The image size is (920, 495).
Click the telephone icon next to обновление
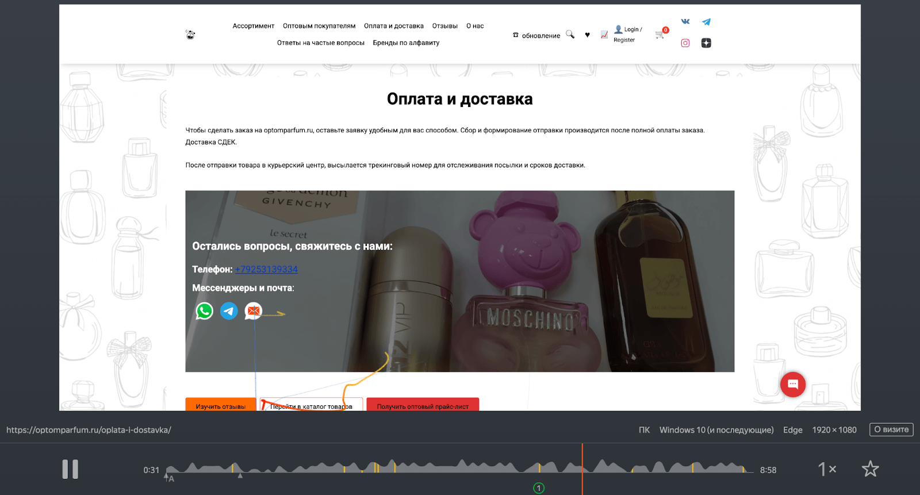[516, 35]
